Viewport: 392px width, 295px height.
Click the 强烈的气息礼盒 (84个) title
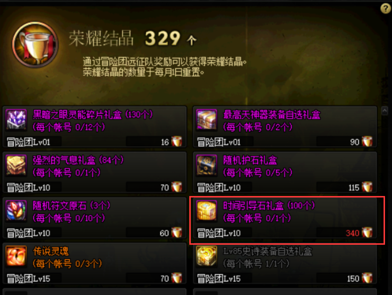point(78,160)
